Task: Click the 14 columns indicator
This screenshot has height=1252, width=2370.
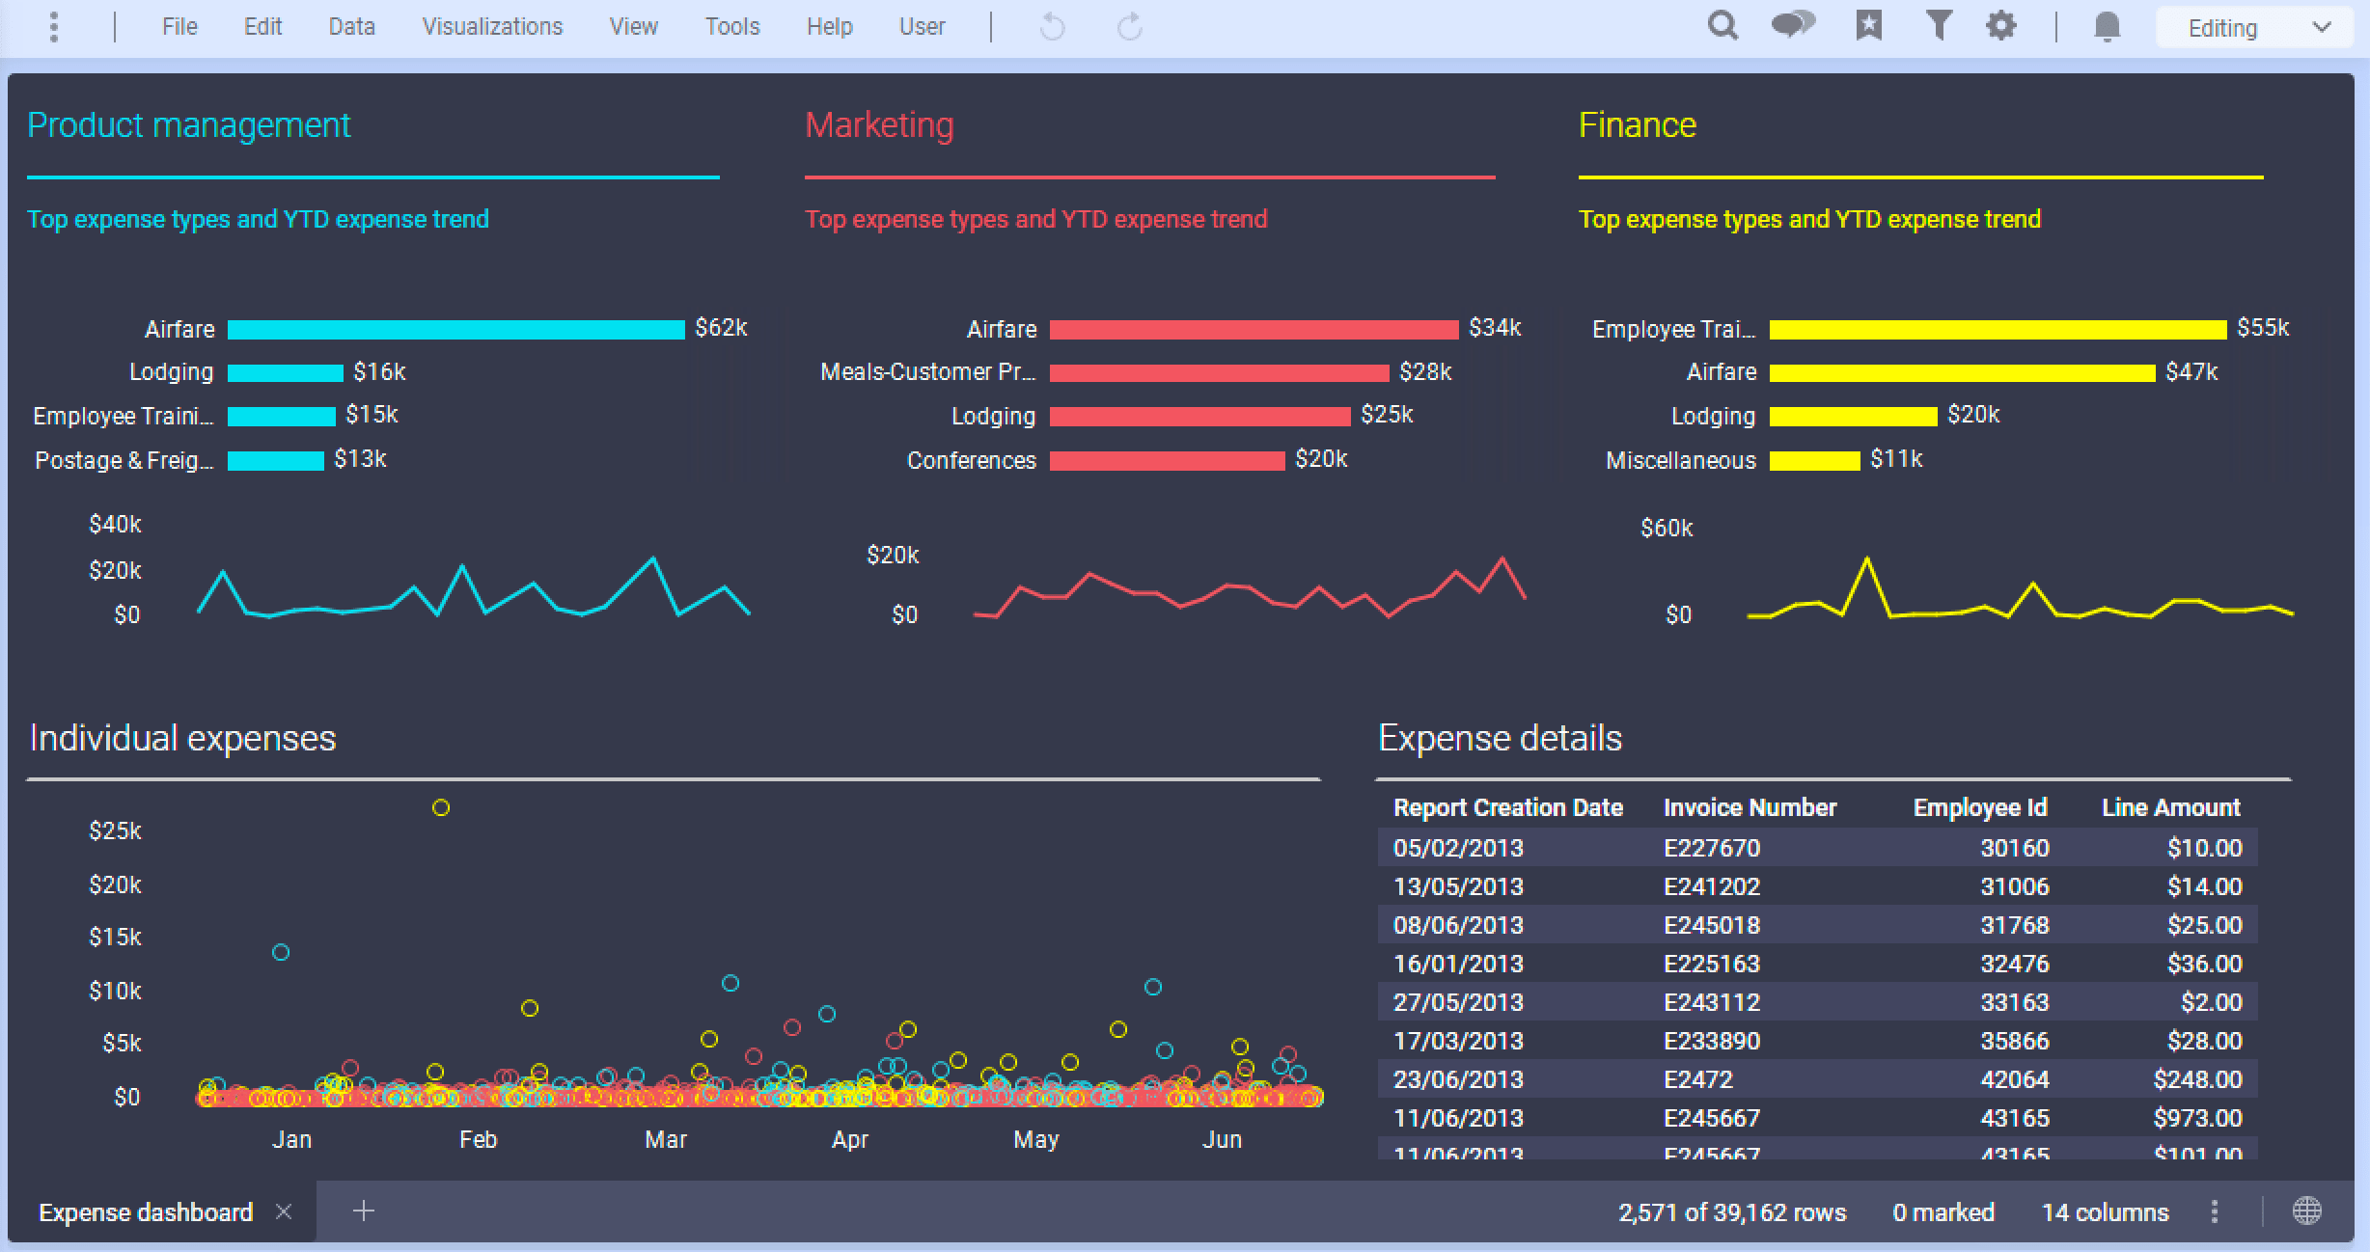Action: [2105, 1211]
